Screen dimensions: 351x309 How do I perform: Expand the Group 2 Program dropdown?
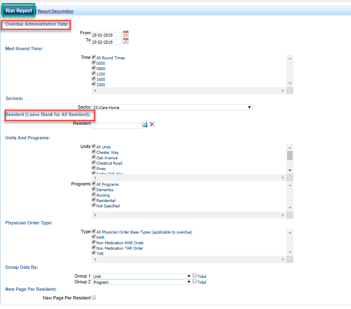click(142, 282)
